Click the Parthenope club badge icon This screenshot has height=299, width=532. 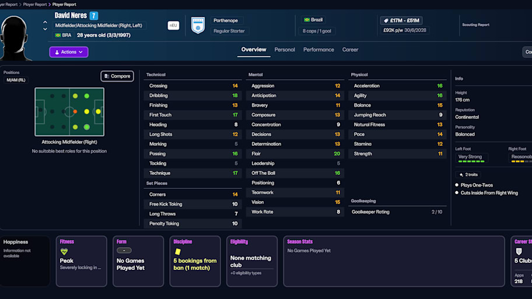[198, 26]
